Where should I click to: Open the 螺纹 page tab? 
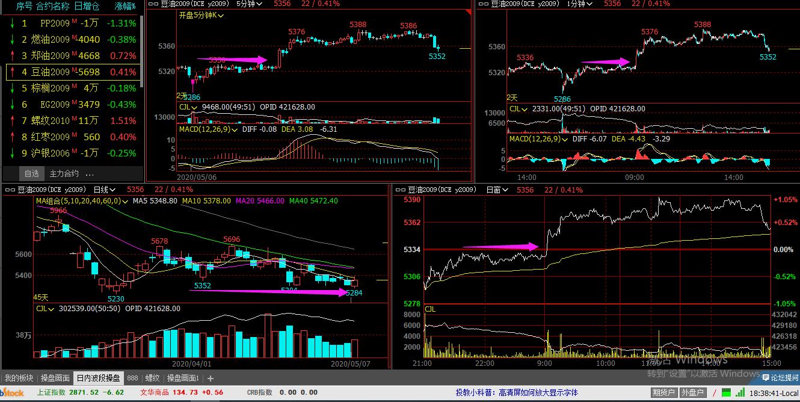153,379
